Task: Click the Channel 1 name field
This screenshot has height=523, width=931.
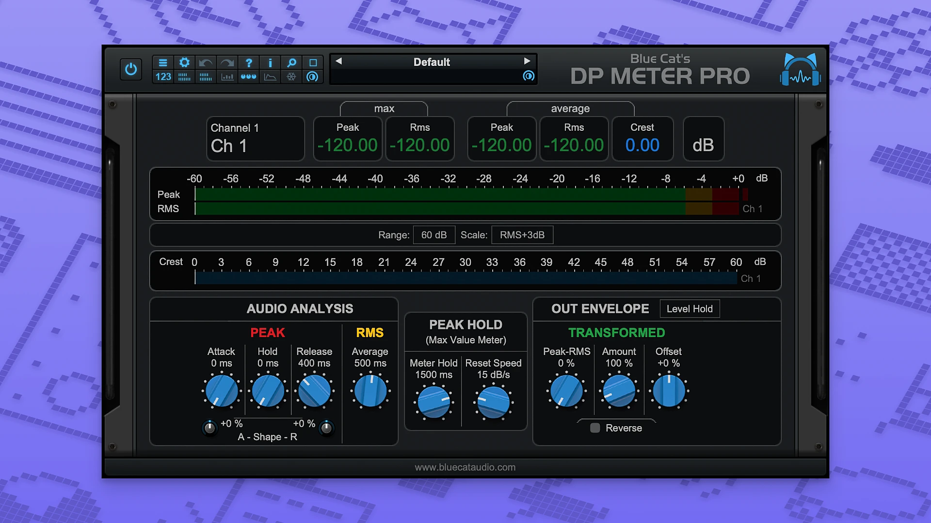Action: [256, 138]
